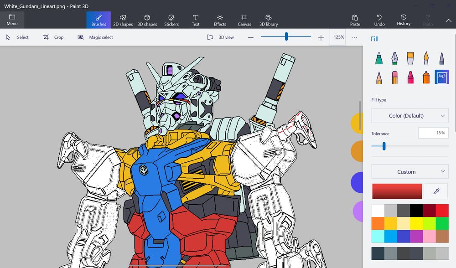This screenshot has height=268, width=456.
Task: Open the Menu
Action: [x=12, y=20]
